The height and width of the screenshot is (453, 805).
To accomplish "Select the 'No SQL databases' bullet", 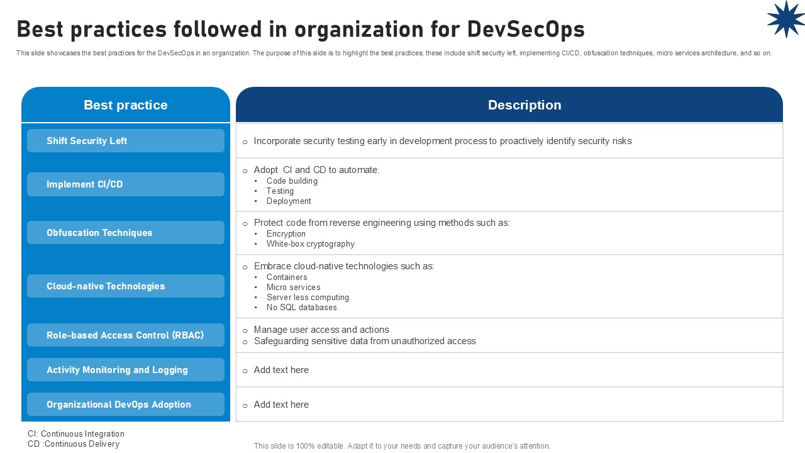I will (302, 307).
